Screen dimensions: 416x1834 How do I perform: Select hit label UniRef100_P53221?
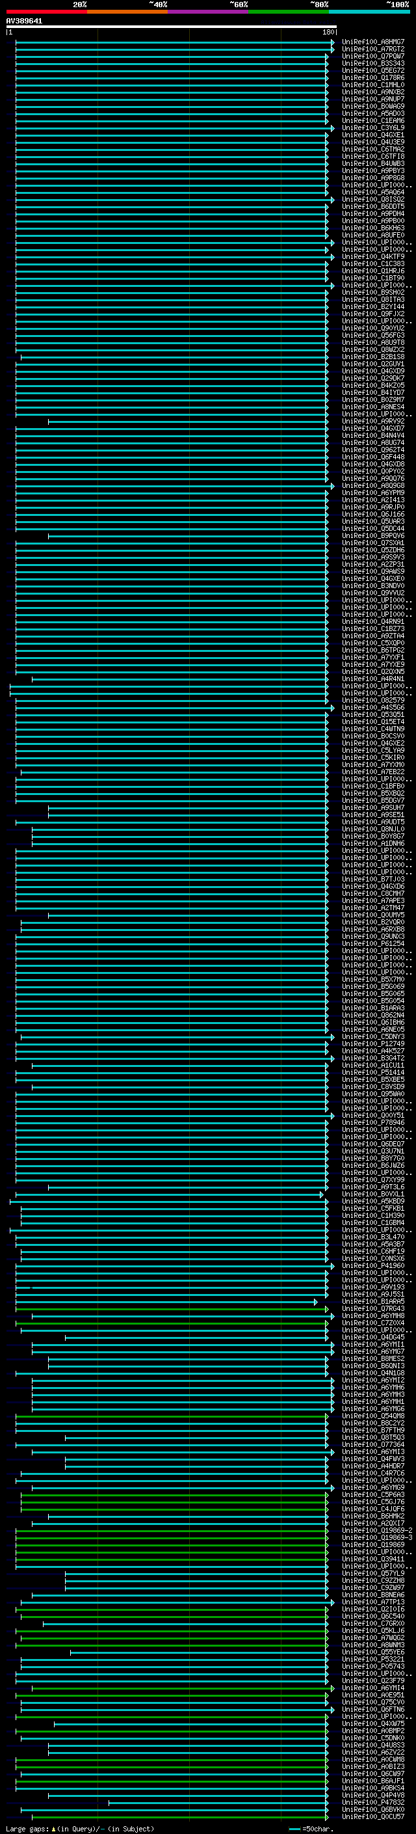pos(373,1660)
